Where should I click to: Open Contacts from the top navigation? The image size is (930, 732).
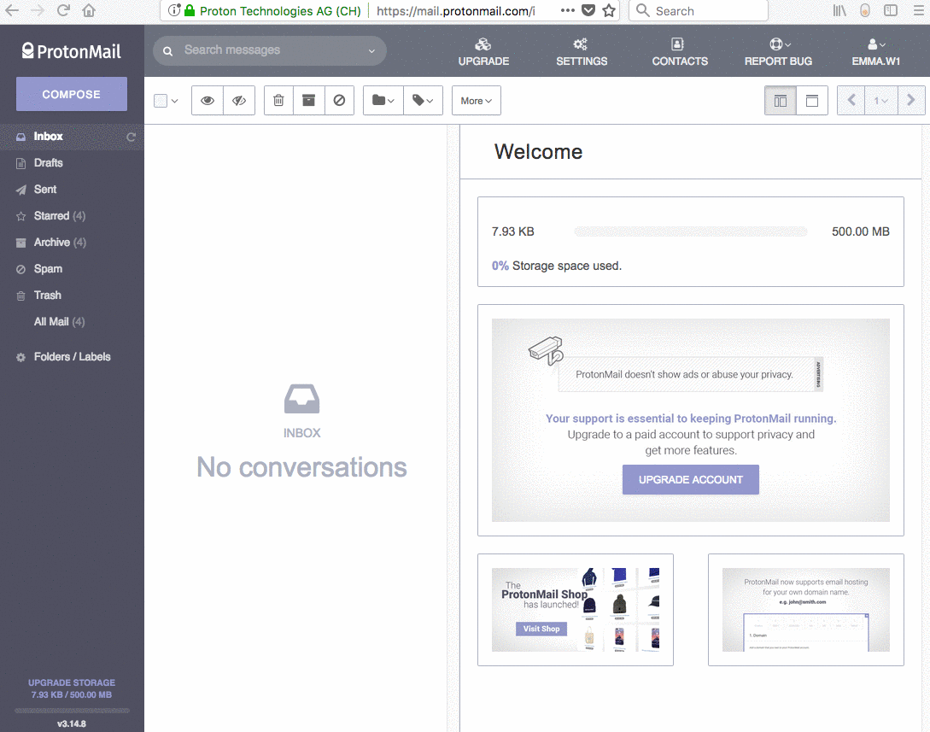click(680, 51)
